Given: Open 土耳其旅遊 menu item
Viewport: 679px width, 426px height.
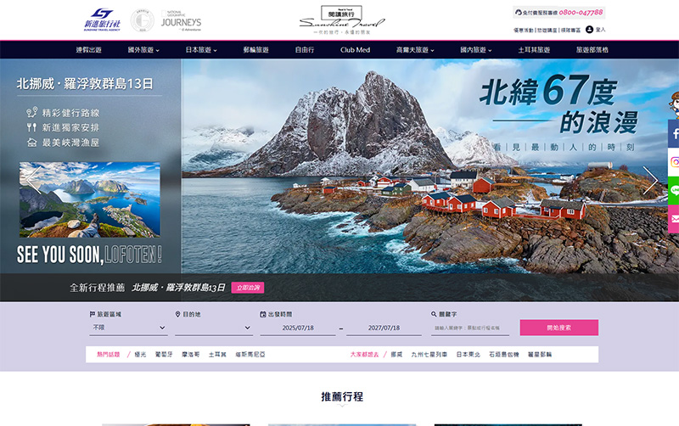Looking at the screenshot, I should click(534, 50).
